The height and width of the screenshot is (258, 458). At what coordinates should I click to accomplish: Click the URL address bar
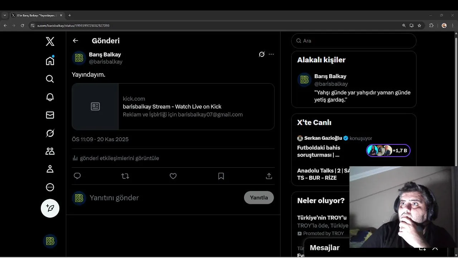click(x=215, y=25)
